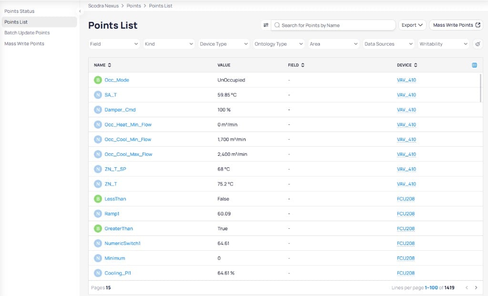Click the green B badge for Occ_Mode
The width and height of the screenshot is (488, 296).
[x=98, y=80]
